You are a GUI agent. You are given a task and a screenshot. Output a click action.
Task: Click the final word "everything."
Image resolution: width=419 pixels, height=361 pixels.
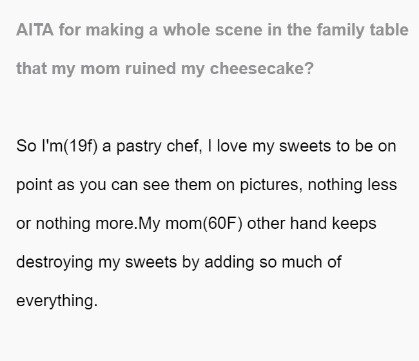click(x=57, y=301)
